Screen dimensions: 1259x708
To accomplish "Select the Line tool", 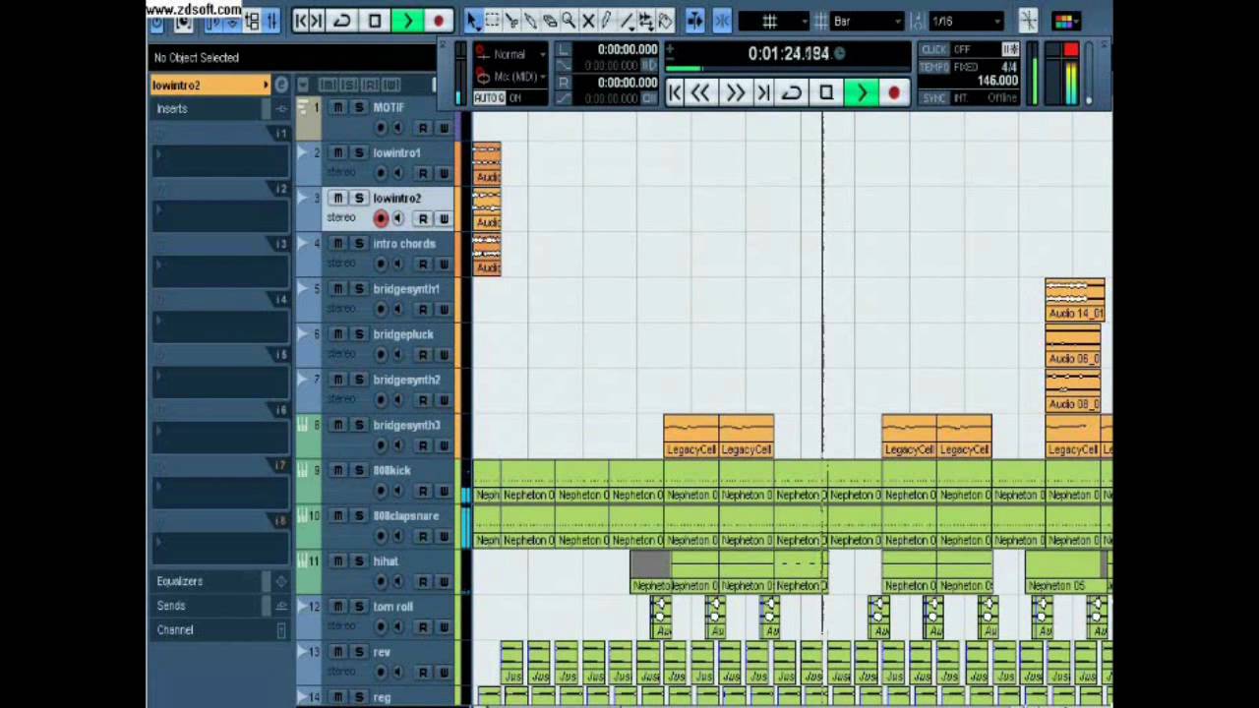I will coord(627,21).
